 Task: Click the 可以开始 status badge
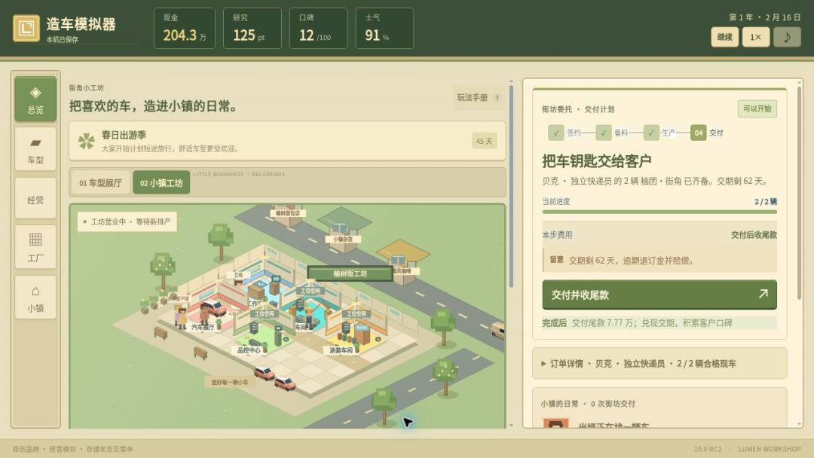point(757,108)
